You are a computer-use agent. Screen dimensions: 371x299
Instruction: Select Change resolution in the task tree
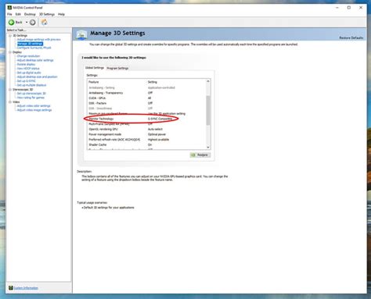point(28,56)
